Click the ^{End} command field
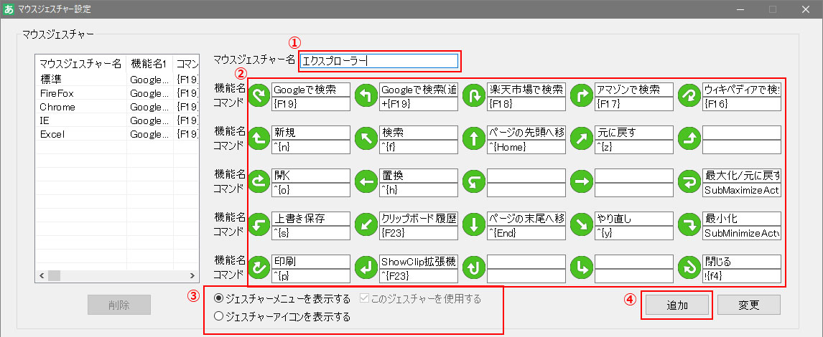This screenshot has width=823, height=337. click(526, 233)
